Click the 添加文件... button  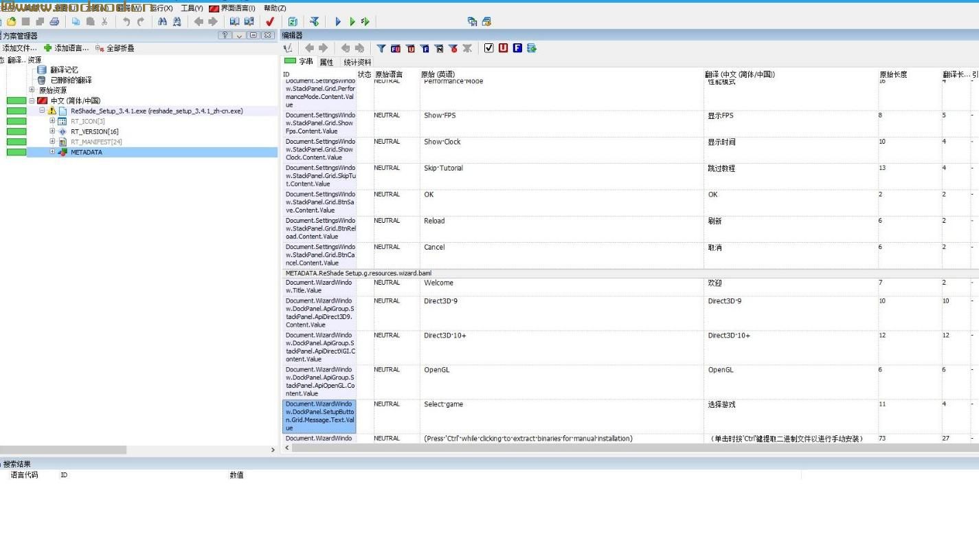(x=19, y=48)
